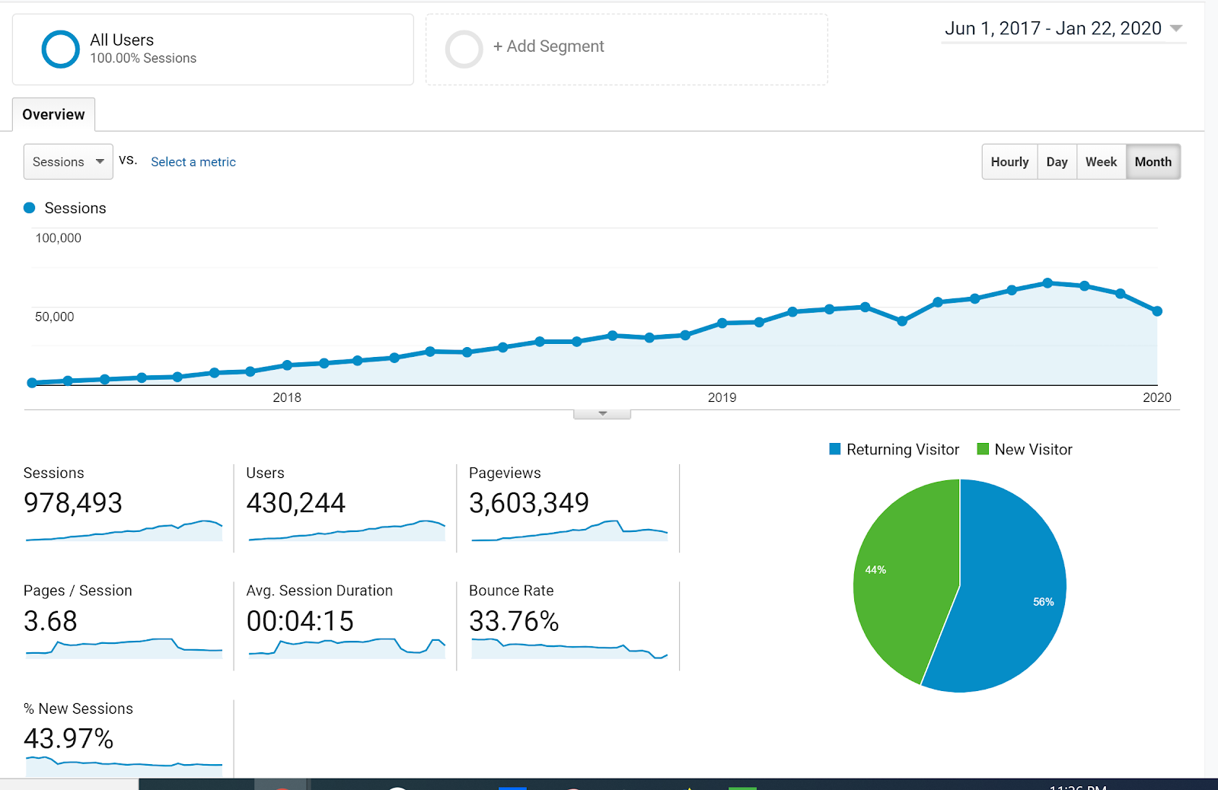
Task: Expand the annotations arrow below the chart
Action: [x=602, y=413]
